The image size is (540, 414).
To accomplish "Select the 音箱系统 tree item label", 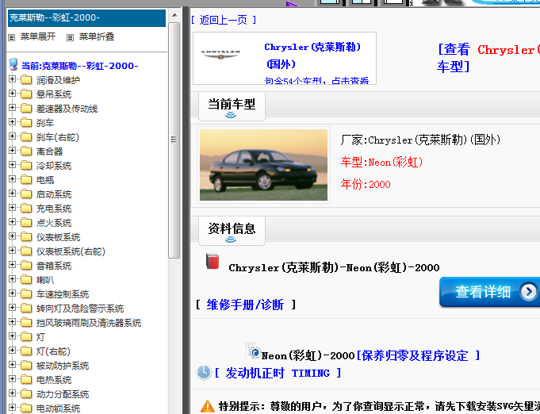I will [54, 266].
